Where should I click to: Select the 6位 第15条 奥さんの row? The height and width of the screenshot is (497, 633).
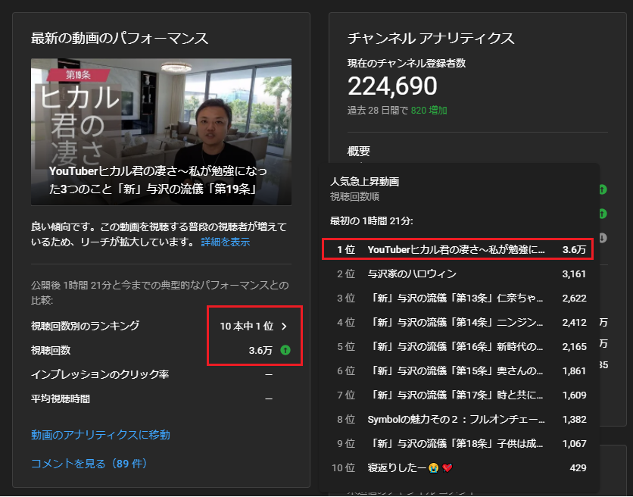pyautogui.click(x=457, y=371)
